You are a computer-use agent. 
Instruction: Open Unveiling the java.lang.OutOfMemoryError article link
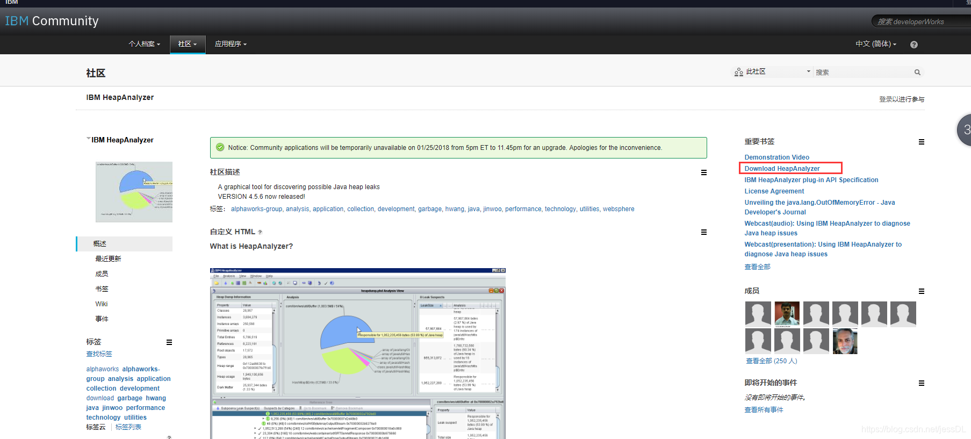(x=819, y=207)
